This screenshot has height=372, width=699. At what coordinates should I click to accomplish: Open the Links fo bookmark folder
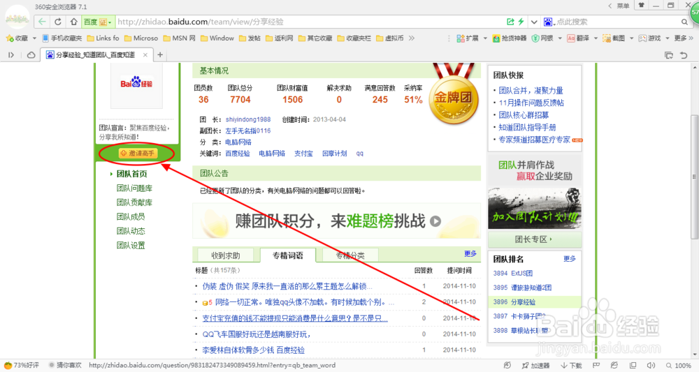click(x=103, y=38)
